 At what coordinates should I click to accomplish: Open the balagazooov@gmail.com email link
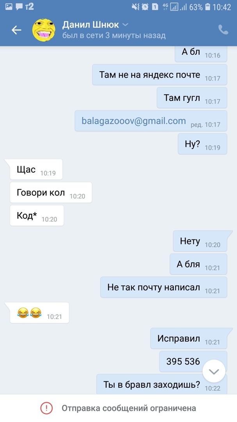(x=134, y=121)
